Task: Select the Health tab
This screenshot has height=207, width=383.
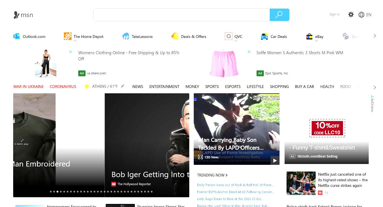Action: (327, 87)
